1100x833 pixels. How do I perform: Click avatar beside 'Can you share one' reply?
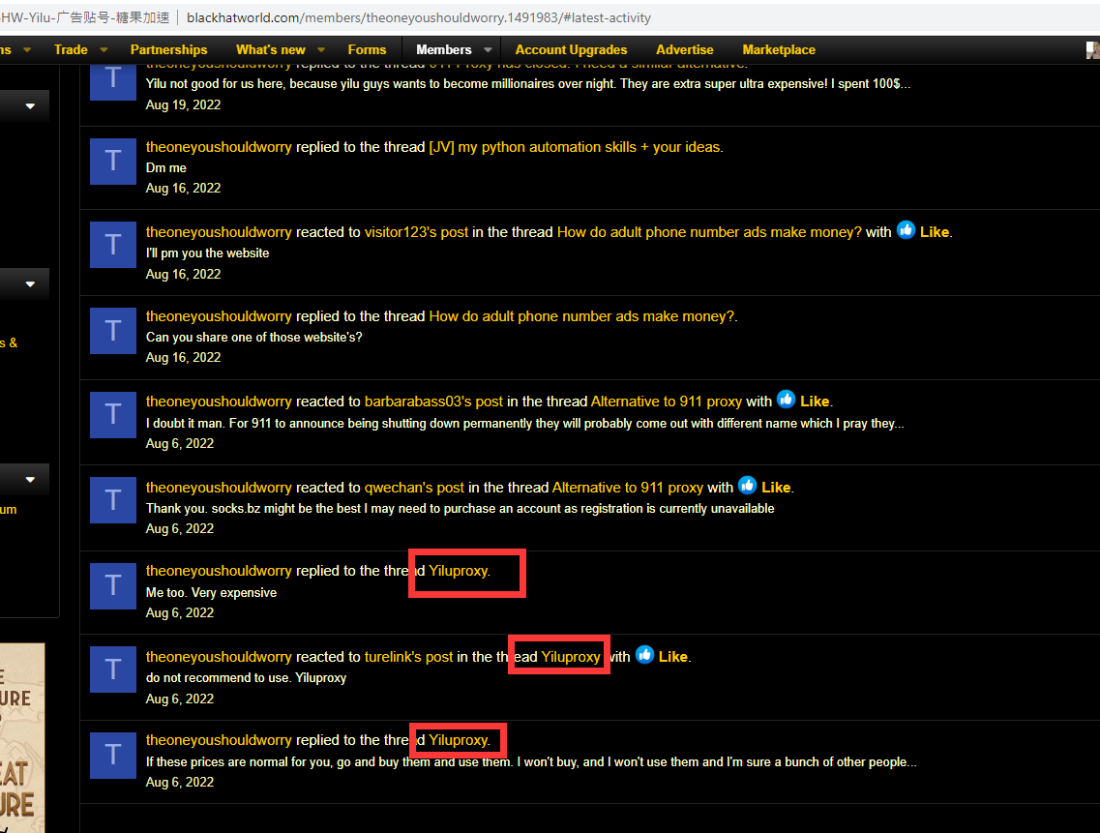point(113,331)
